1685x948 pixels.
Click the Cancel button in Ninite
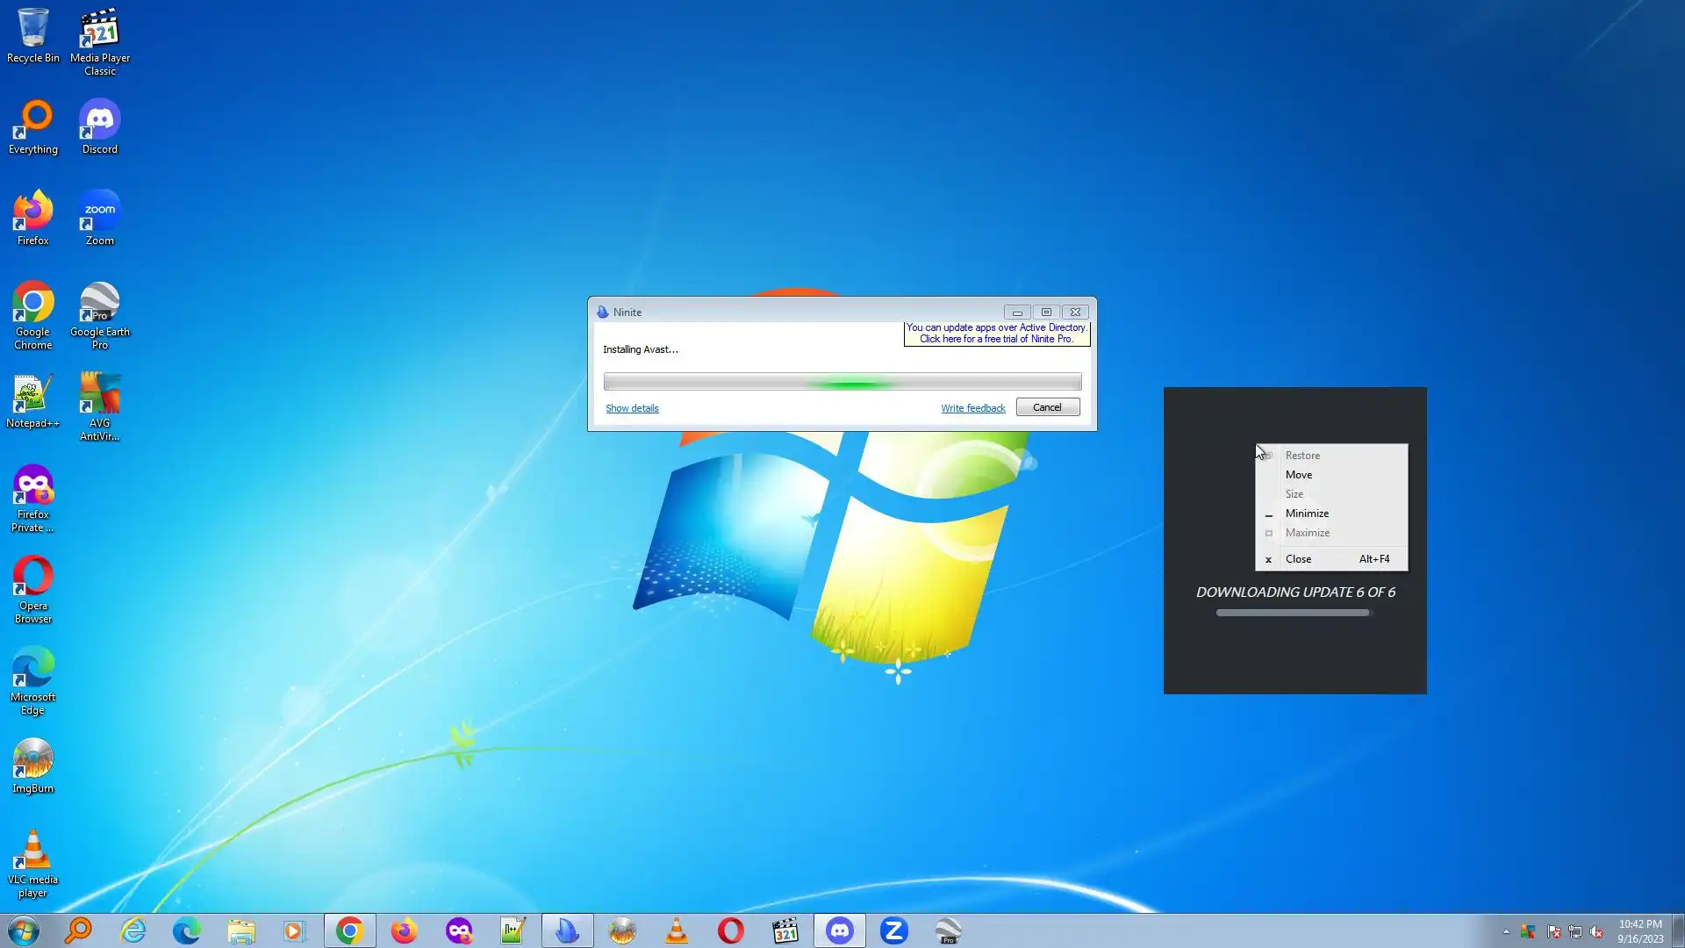(1047, 407)
